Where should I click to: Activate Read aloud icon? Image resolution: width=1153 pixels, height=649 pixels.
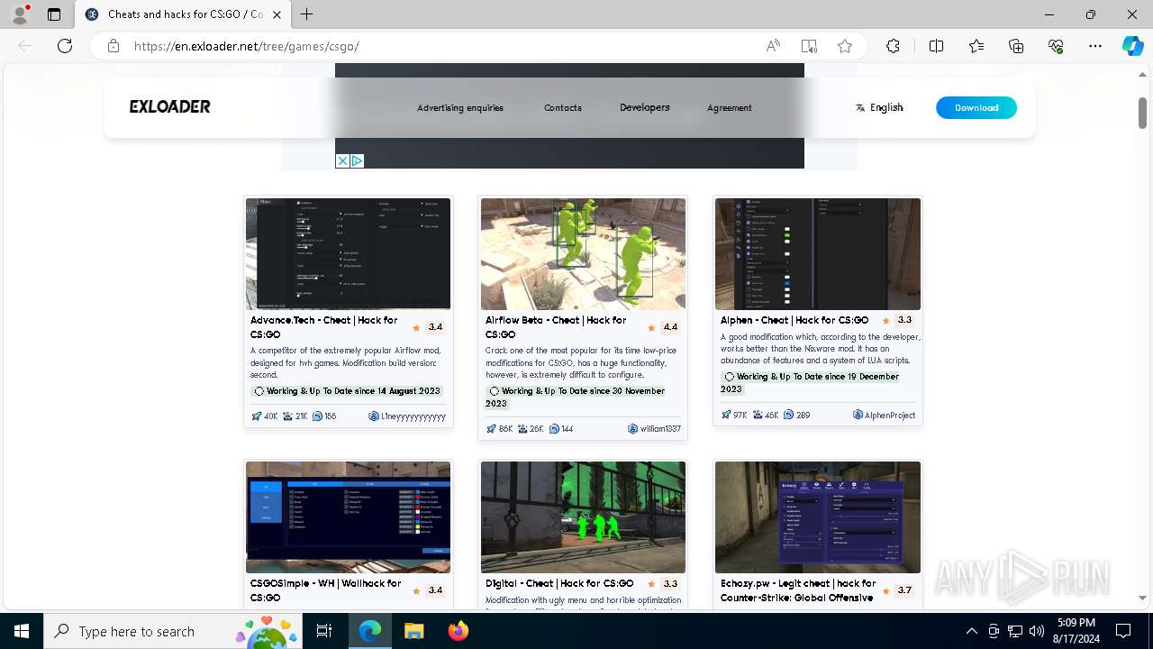point(773,46)
